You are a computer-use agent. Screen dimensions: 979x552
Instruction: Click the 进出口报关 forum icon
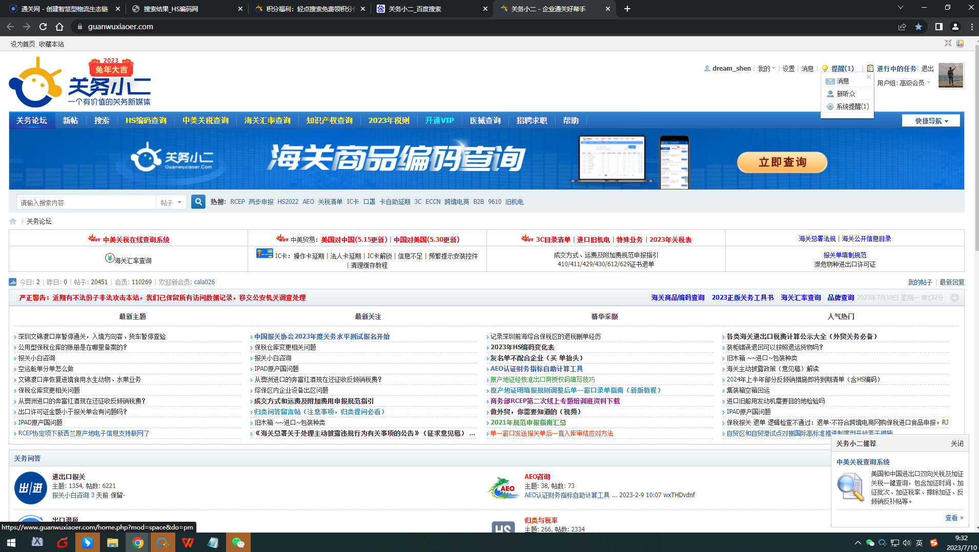tap(31, 488)
